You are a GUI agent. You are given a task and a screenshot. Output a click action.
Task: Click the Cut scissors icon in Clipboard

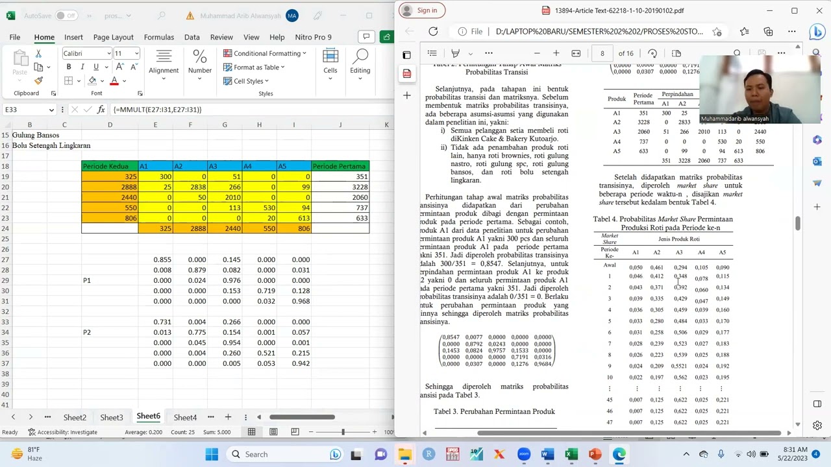(x=38, y=54)
